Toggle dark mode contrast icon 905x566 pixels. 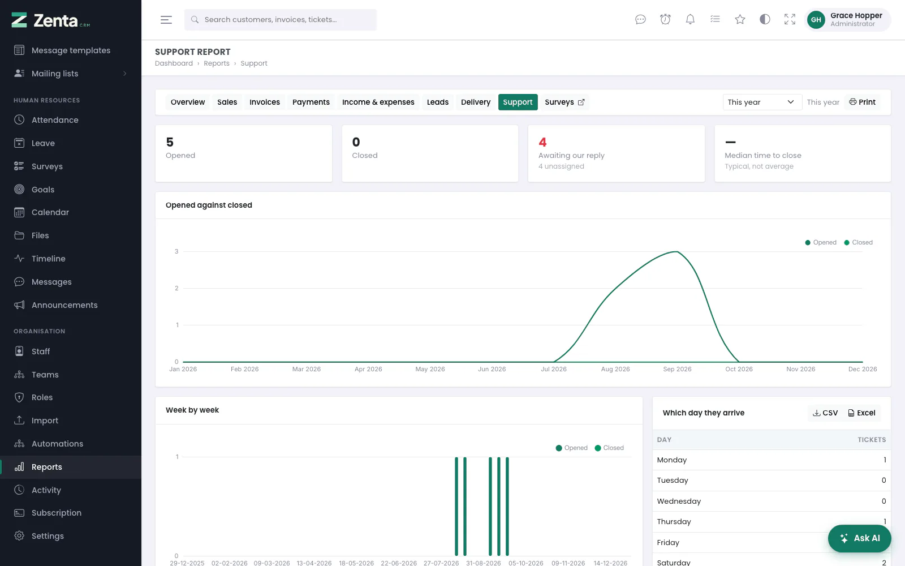coord(765,20)
